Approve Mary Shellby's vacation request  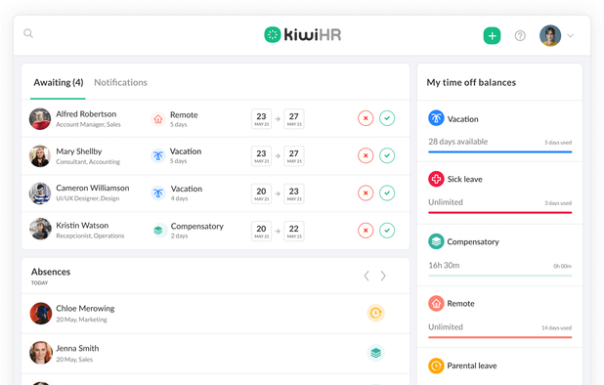pos(387,155)
